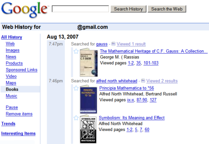Open the Principia Mathematica cover thumbnail
The width and height of the screenshot is (209, 144).
(x=88, y=99)
